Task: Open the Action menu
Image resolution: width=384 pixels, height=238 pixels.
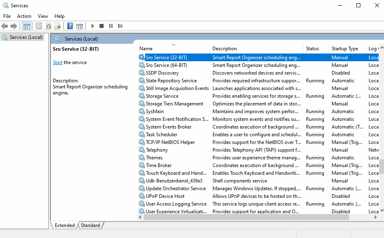Action: pyautogui.click(x=24, y=16)
